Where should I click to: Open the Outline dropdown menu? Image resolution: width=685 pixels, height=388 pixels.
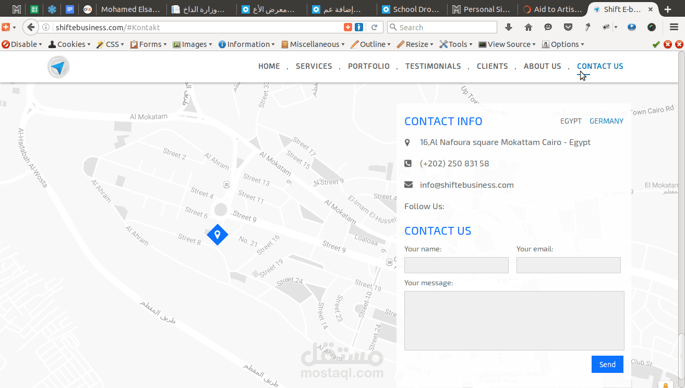point(371,44)
